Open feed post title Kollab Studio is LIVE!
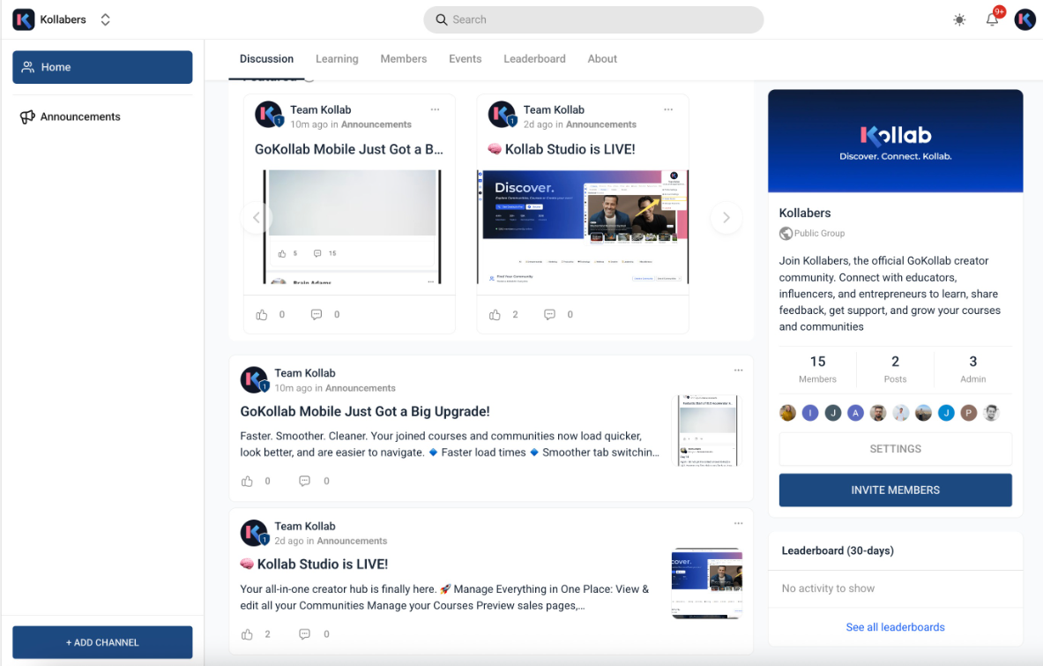 314,565
